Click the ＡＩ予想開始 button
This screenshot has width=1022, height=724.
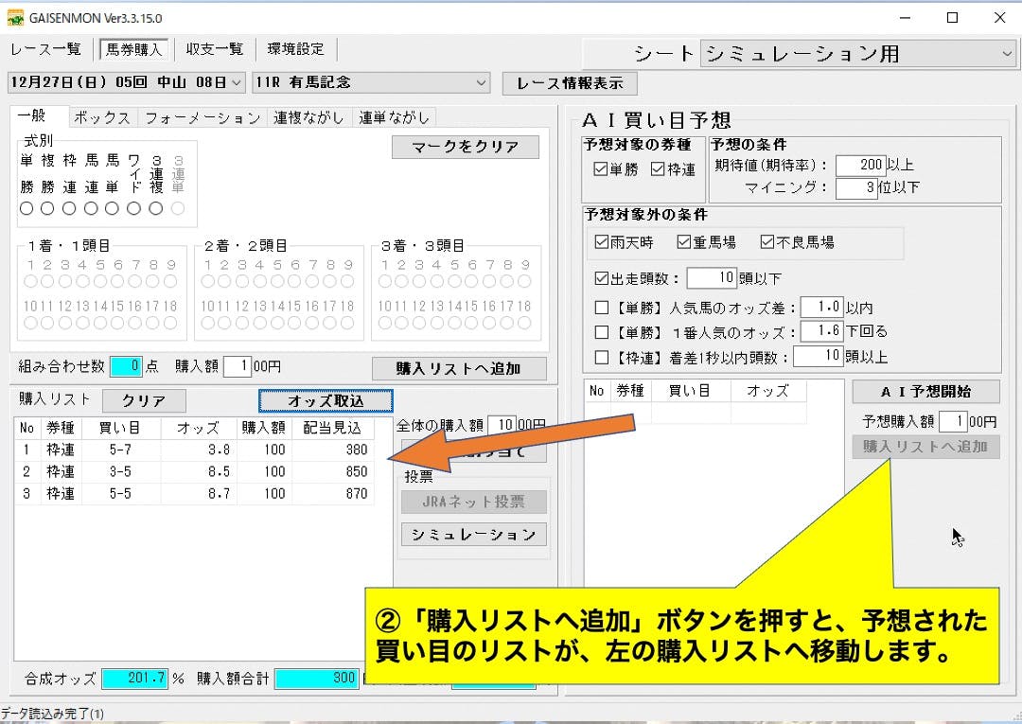click(926, 392)
